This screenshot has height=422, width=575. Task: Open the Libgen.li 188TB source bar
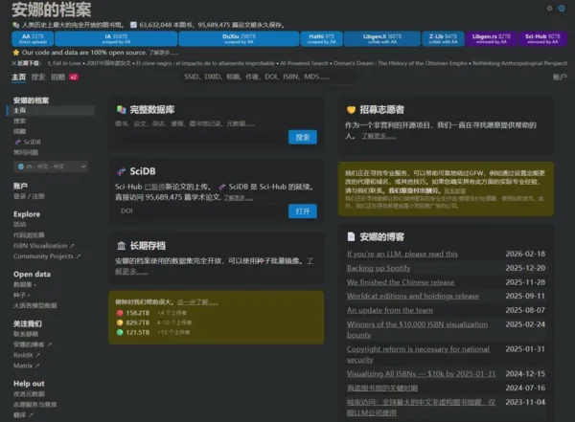(382, 39)
